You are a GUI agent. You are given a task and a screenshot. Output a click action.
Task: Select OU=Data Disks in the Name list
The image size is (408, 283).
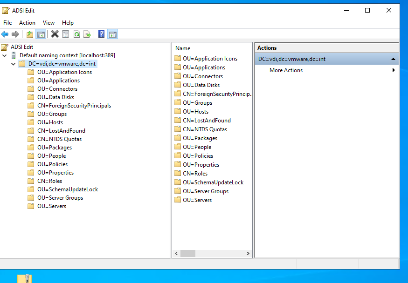click(201, 85)
